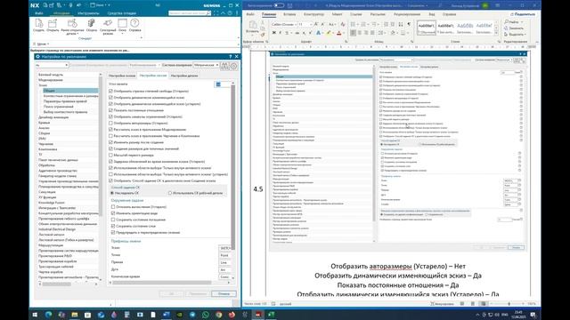Open the Word Рецензирование tab
Screen dimensions: 570x320
407,14
